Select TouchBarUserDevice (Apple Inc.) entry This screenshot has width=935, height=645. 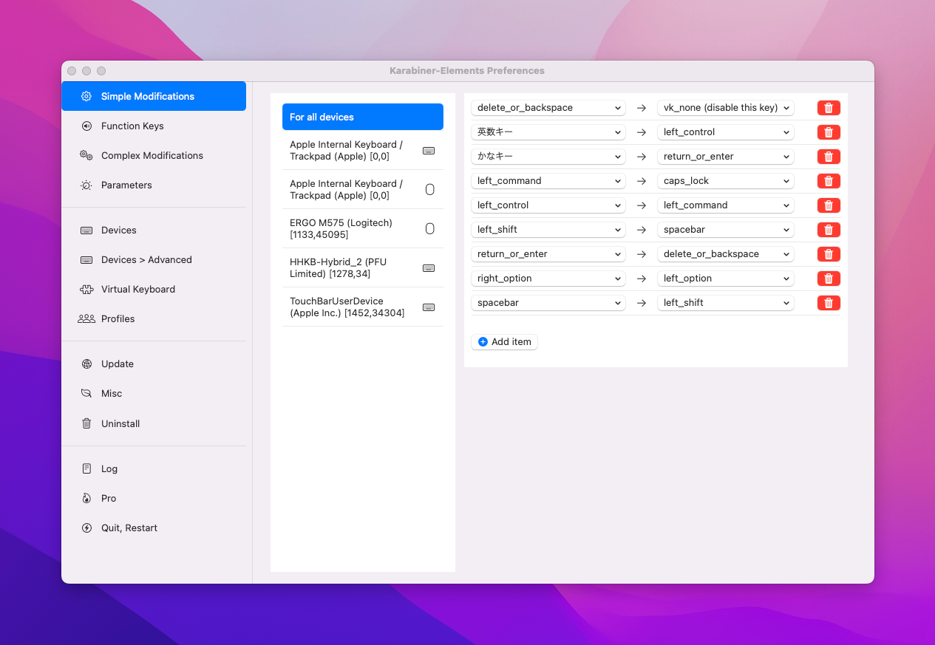tap(363, 307)
